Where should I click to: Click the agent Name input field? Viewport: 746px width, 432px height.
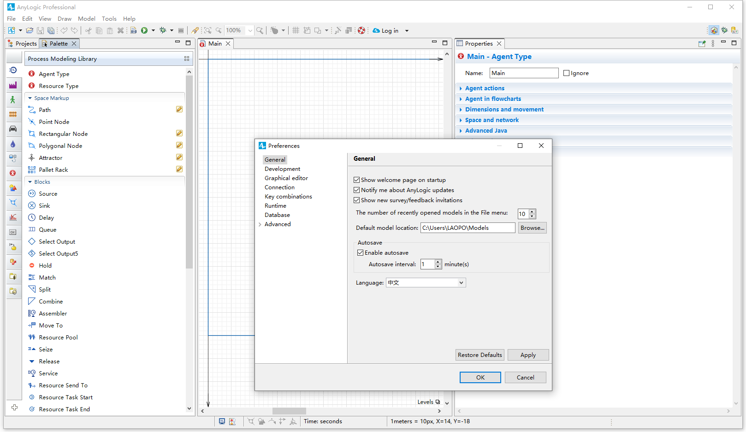tap(524, 73)
